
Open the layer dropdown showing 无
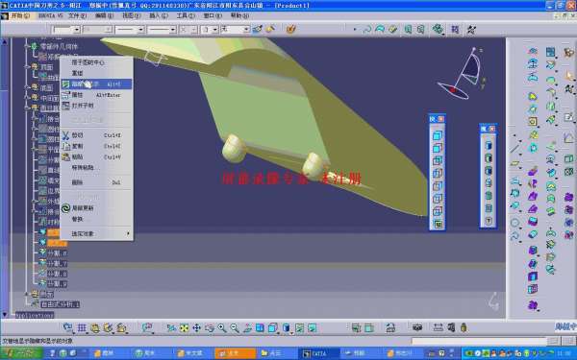(x=236, y=30)
